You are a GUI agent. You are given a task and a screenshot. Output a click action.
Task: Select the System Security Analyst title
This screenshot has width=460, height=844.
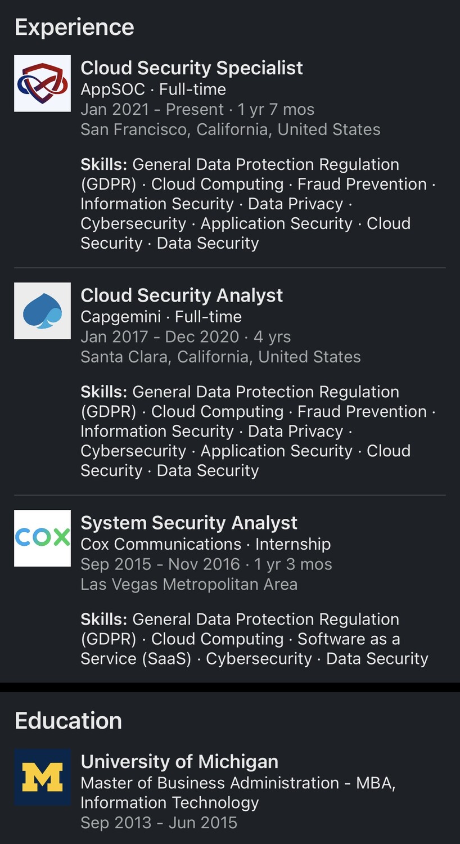[189, 523]
